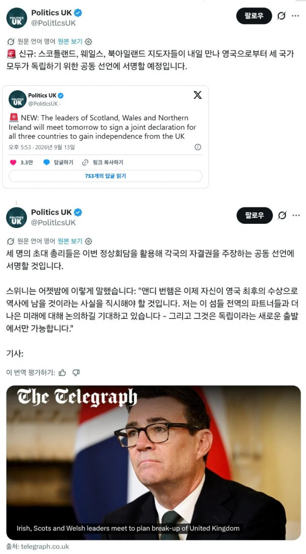Click the X logo in embedded tweet

pos(197,95)
